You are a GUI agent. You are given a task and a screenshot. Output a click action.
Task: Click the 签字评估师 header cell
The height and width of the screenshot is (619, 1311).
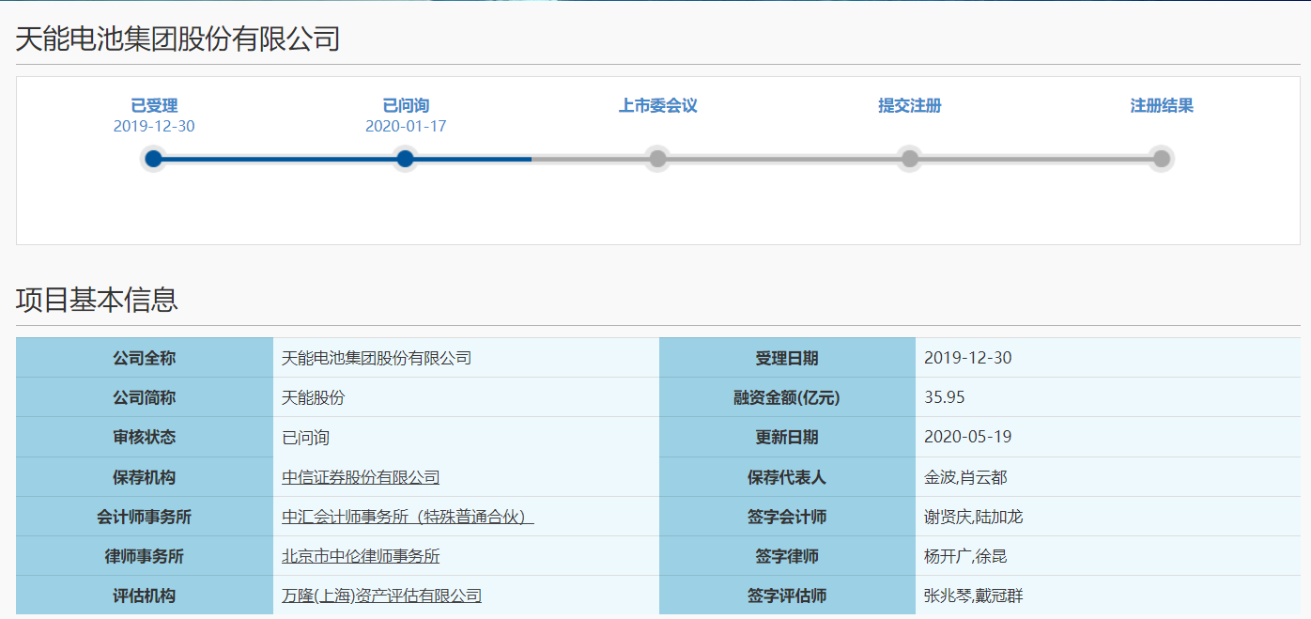(787, 596)
